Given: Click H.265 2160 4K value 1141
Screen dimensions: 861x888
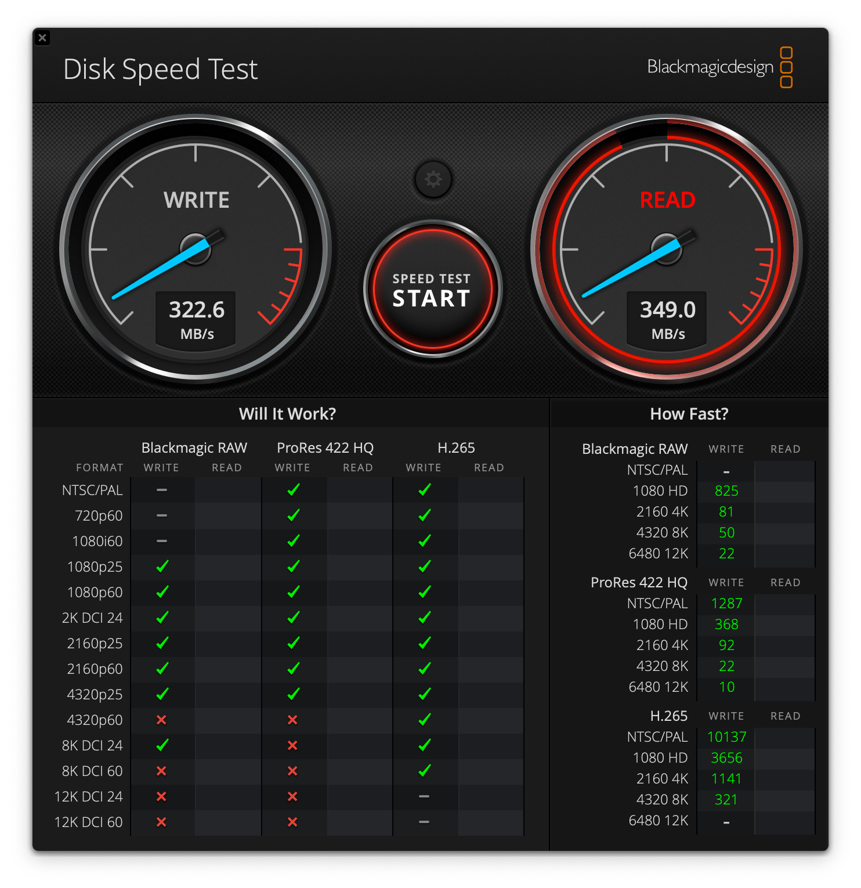Looking at the screenshot, I should pos(726,779).
